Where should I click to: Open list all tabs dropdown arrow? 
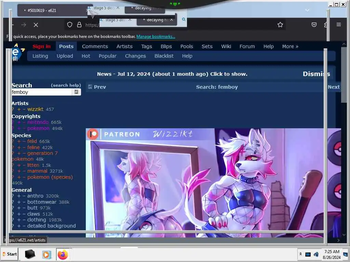[x=307, y=10]
